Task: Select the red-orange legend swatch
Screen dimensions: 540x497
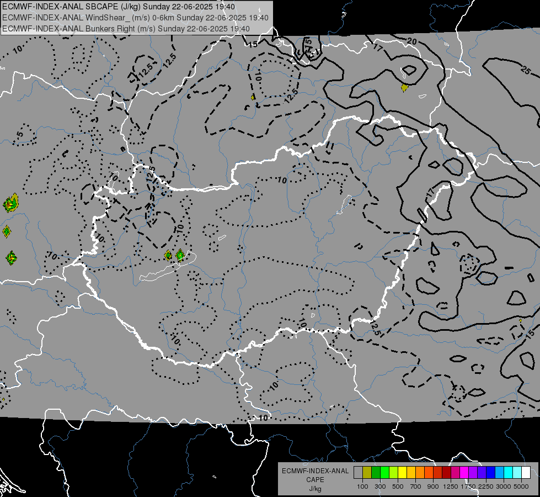Action: pos(429,473)
